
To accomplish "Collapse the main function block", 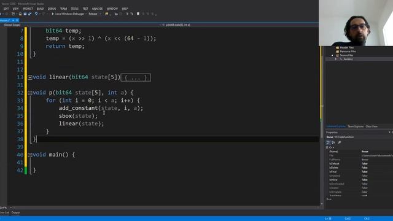I will click(30, 155).
